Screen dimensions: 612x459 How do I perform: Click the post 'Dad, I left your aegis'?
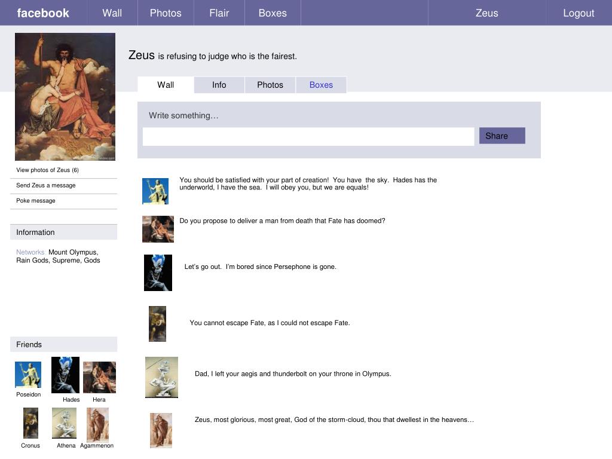point(293,374)
